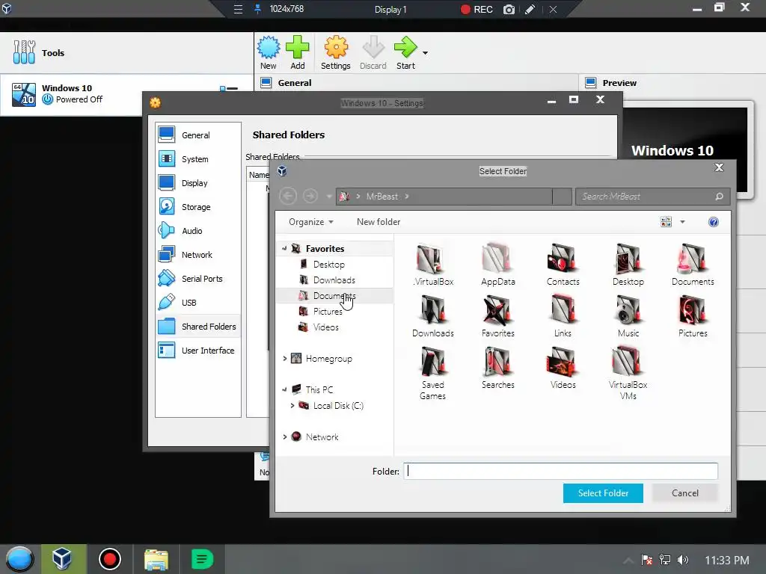Open the AppData folder icon
The image size is (766, 574).
(497, 264)
